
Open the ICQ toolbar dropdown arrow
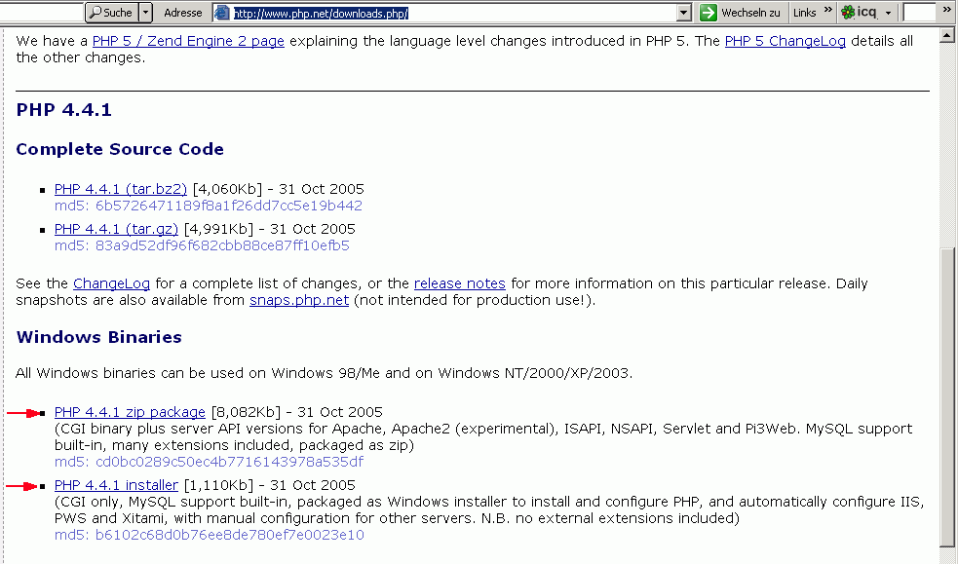point(889,13)
